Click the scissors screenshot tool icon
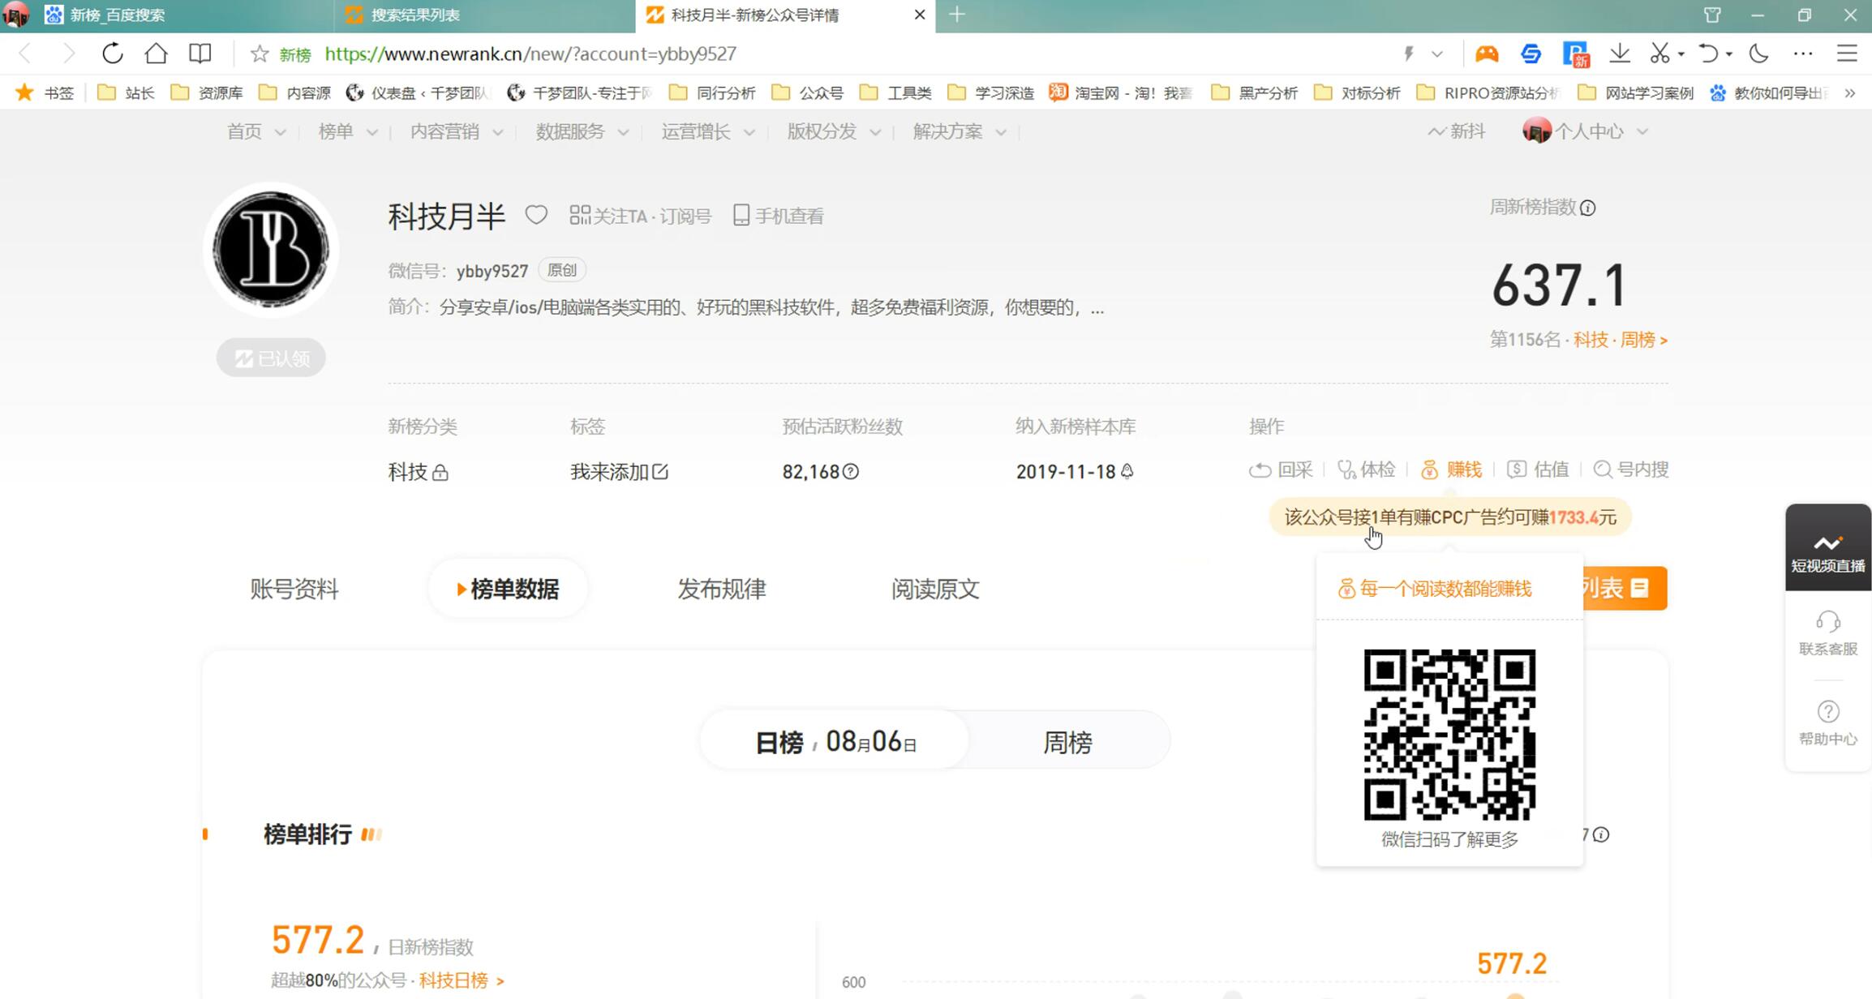 tap(1659, 54)
